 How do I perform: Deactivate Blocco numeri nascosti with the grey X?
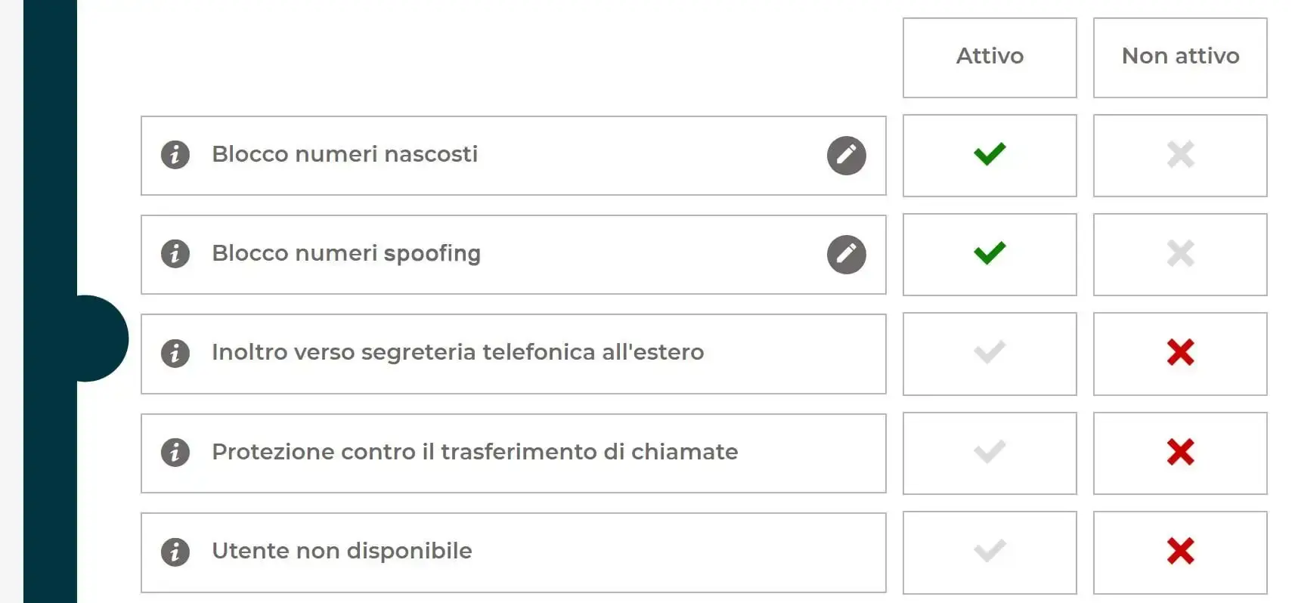(1180, 155)
